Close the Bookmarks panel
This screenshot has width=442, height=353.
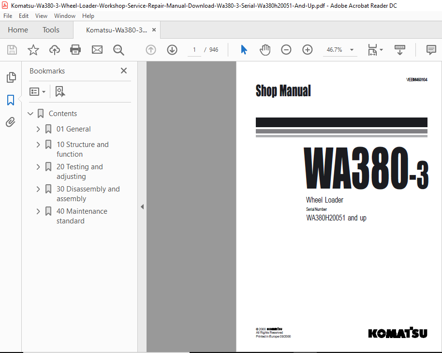click(x=123, y=71)
